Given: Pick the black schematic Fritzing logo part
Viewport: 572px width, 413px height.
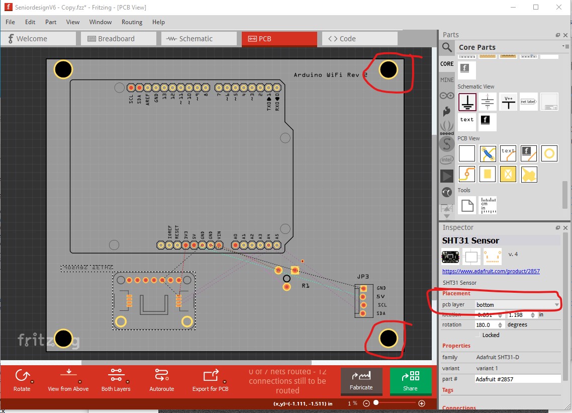Looking at the screenshot, I should point(488,122).
